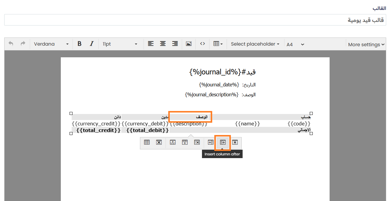This screenshot has width=391, height=201.
Task: Open table properties from the table toolbar
Action: click(147, 142)
